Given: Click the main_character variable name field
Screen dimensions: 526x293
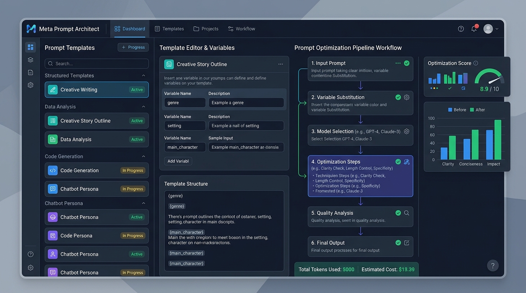Looking at the screenshot, I should [185, 147].
